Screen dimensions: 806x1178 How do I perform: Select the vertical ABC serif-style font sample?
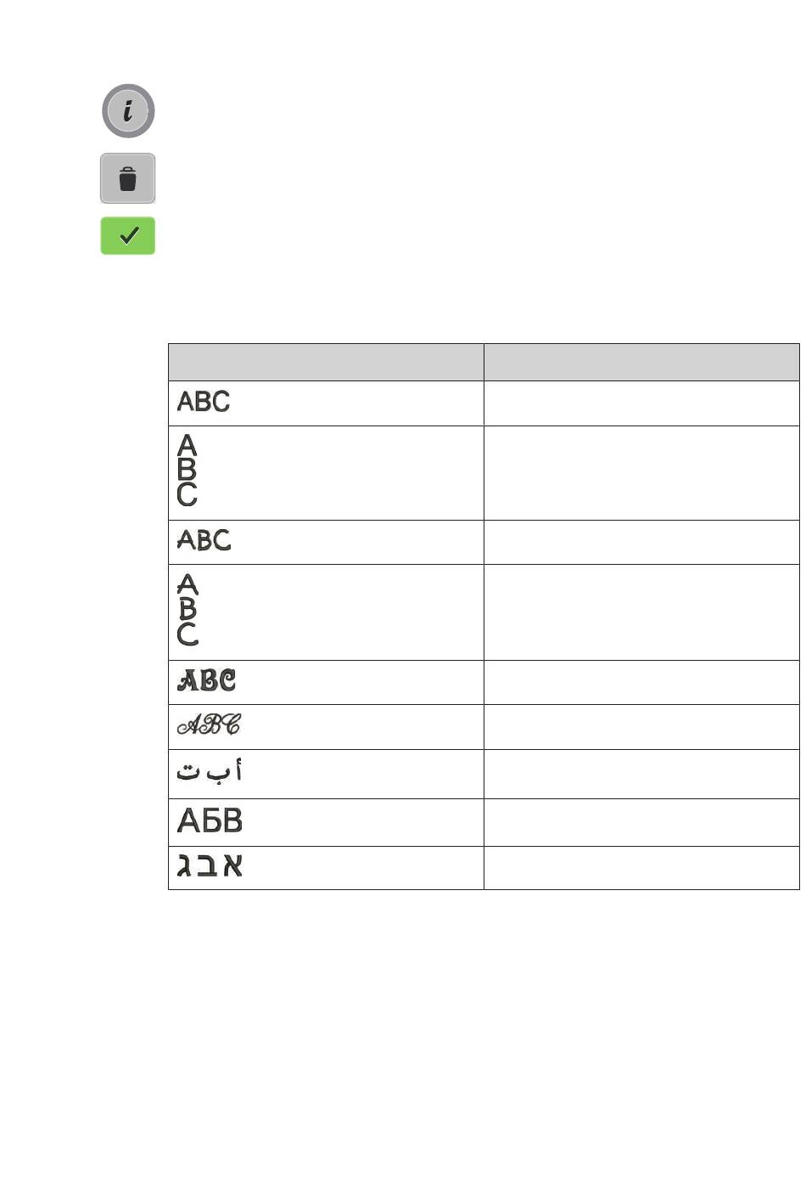point(188,610)
